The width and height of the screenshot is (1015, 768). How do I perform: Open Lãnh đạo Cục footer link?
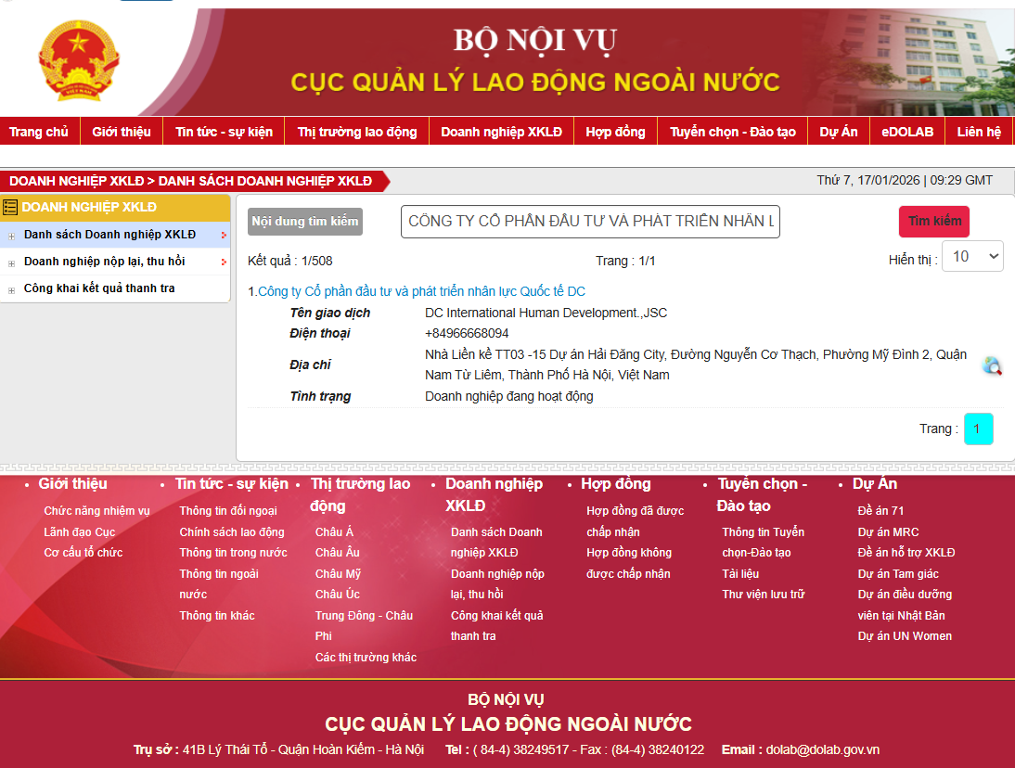[x=80, y=532]
